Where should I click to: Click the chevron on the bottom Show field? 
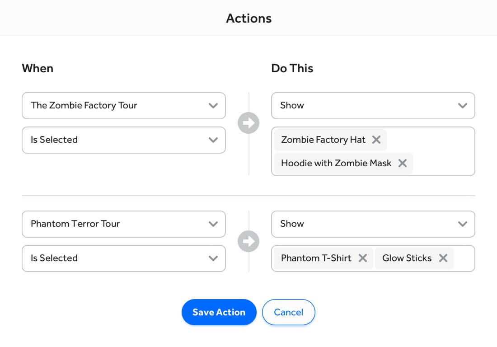pos(463,224)
